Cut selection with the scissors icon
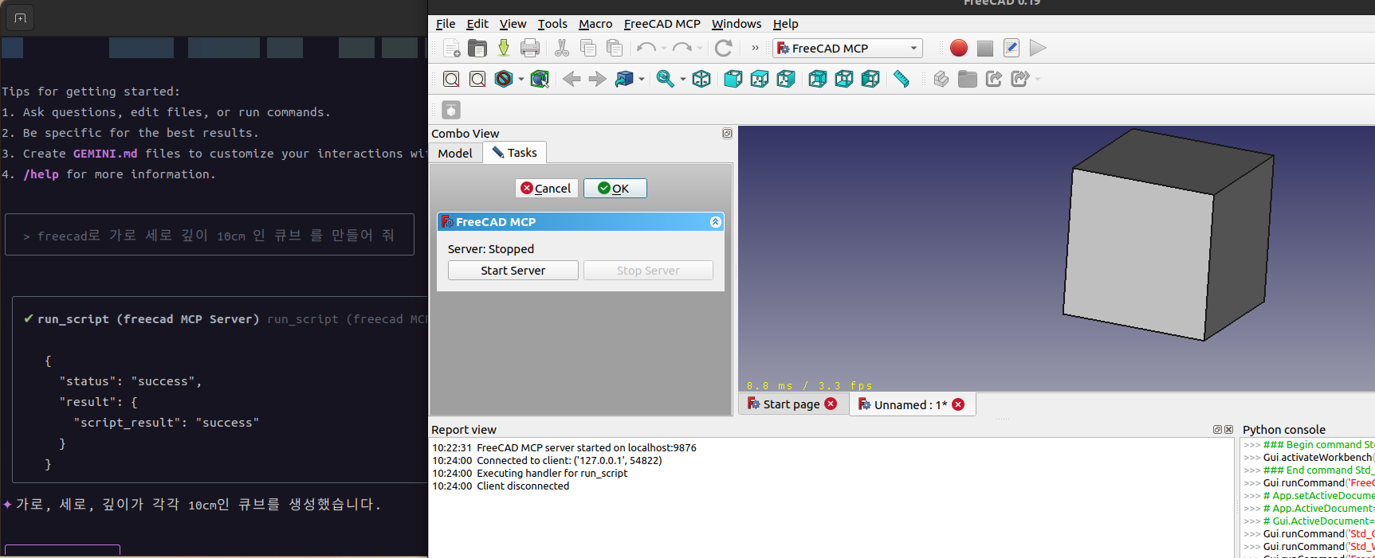Viewport: 1375px width, 558px height. (x=562, y=48)
